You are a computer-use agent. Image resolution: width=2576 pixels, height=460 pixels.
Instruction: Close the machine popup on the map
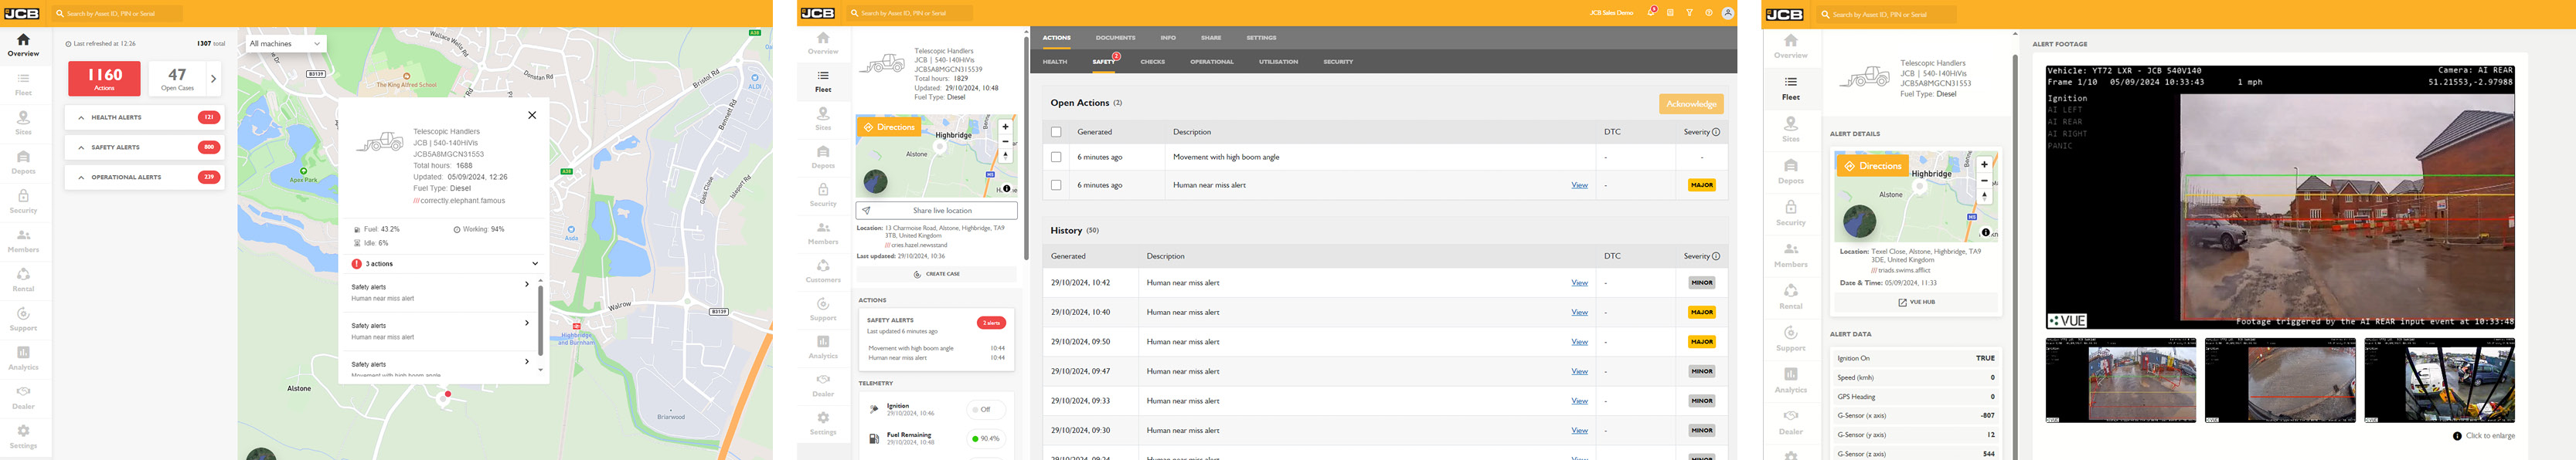coord(532,115)
